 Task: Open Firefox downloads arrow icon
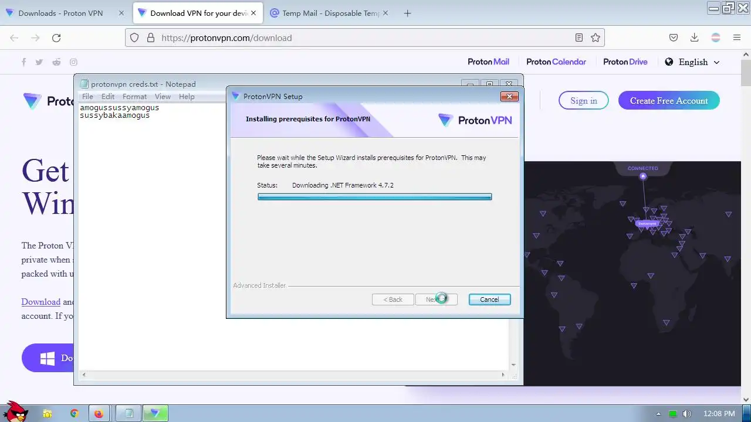(695, 38)
